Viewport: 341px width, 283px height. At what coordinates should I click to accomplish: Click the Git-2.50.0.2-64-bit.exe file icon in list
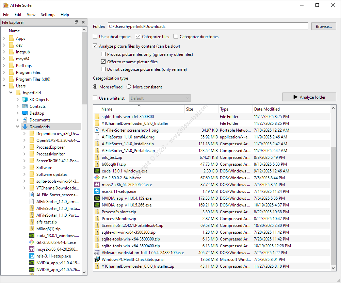(97, 178)
